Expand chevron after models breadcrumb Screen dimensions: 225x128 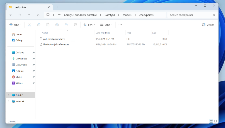135,15
